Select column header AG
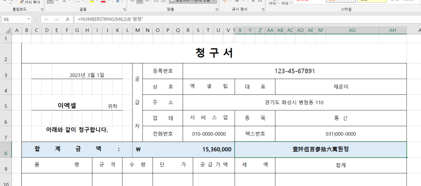 click(352, 30)
